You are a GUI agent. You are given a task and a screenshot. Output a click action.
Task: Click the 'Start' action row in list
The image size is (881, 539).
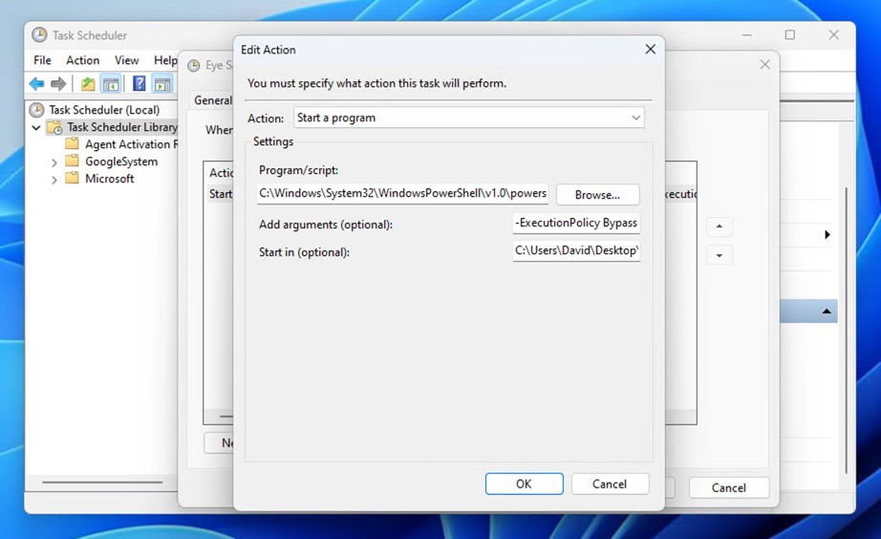click(220, 194)
